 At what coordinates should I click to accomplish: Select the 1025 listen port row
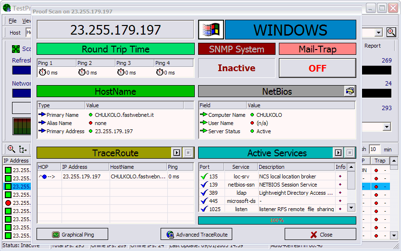273,209
